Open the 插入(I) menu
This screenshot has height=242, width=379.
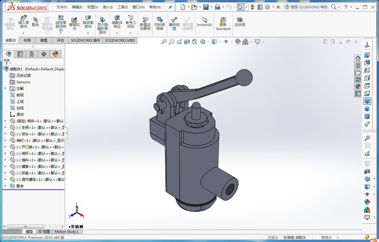107,7
